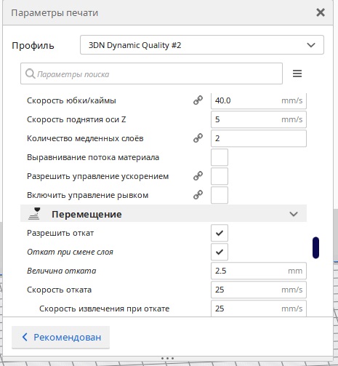Image resolution: width=338 pixels, height=366 pixels.
Task: Click the Выравнивание потока материала label
Action: point(93,157)
